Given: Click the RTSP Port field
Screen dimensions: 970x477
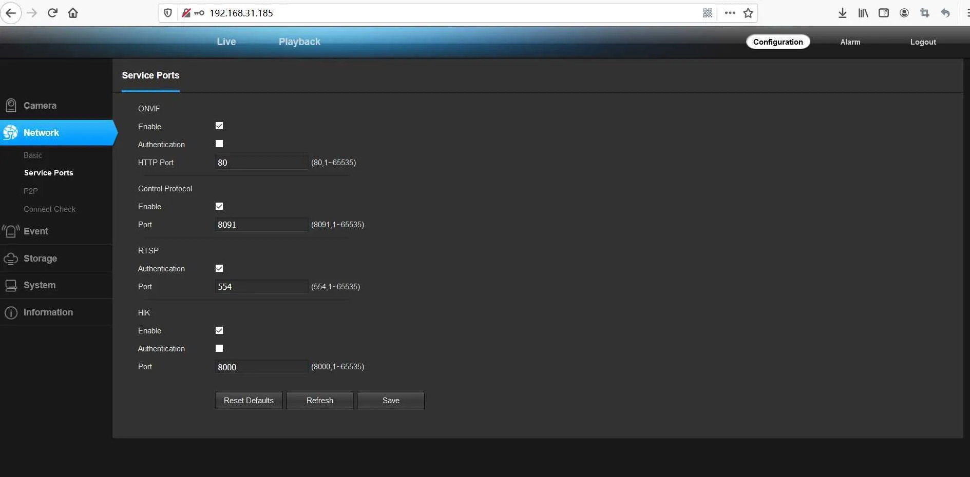Looking at the screenshot, I should point(261,287).
